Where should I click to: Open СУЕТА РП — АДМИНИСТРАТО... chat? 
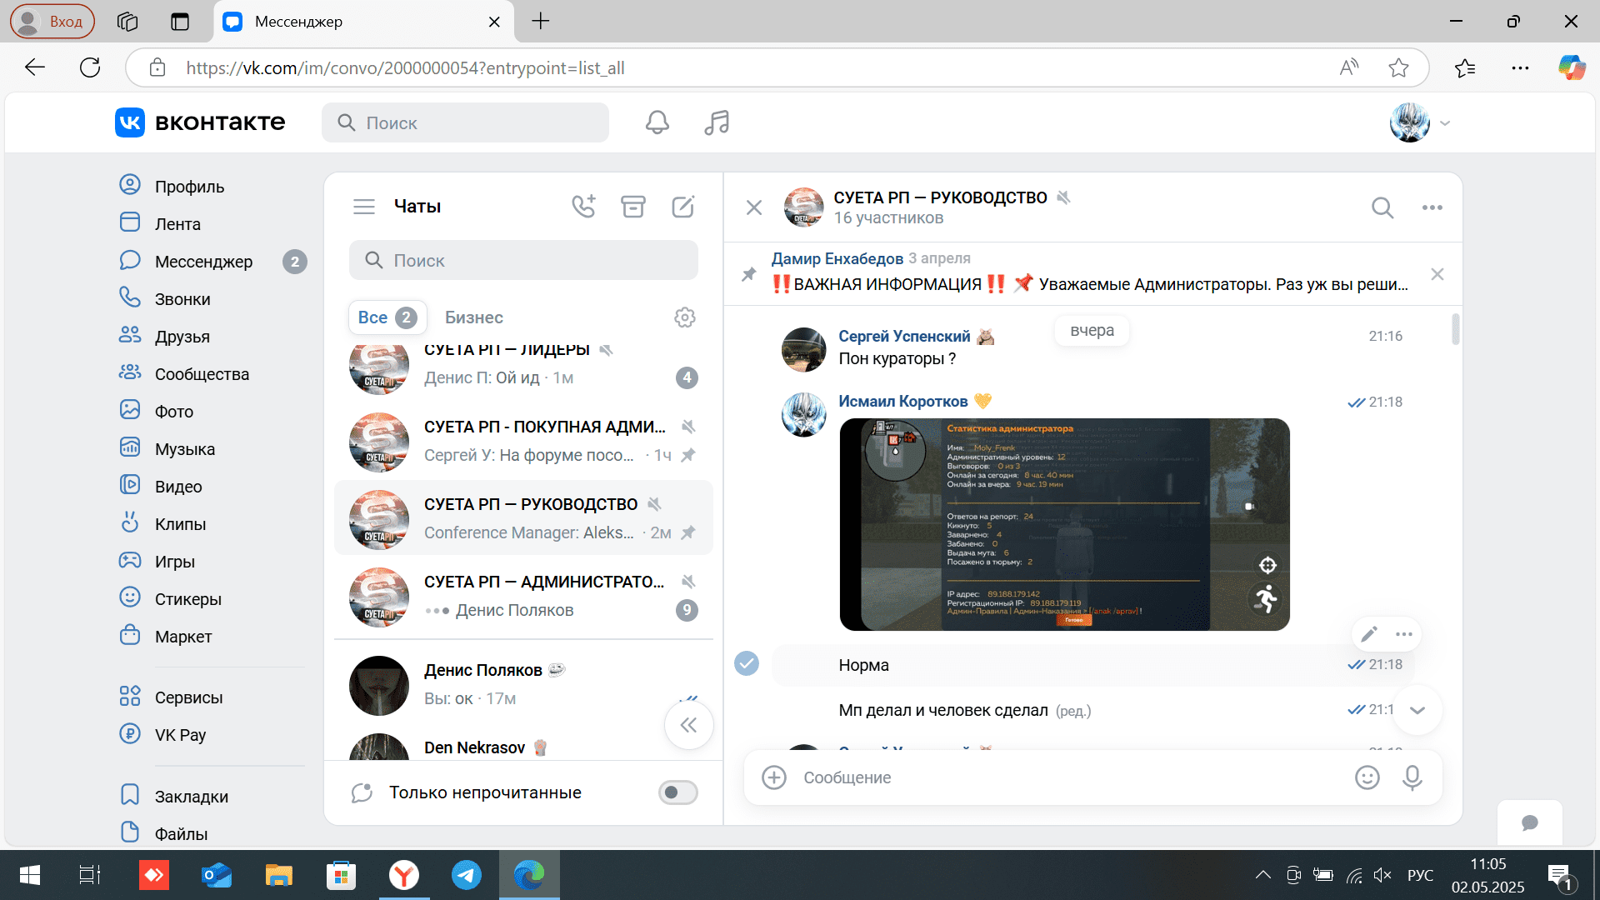pos(523,596)
